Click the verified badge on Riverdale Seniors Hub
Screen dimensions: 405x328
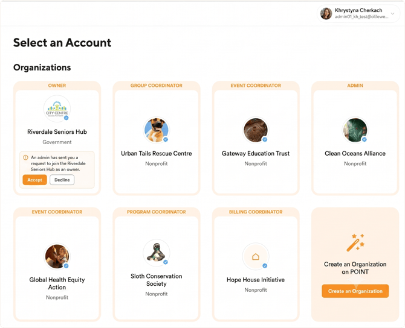pos(66,118)
